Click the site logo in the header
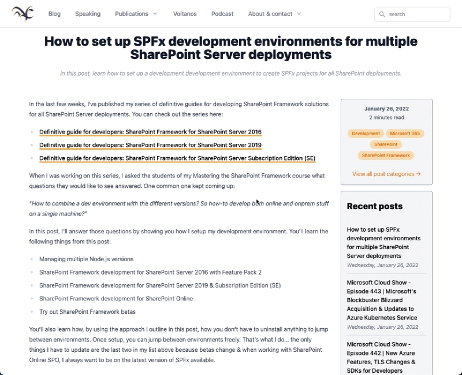 point(23,13)
